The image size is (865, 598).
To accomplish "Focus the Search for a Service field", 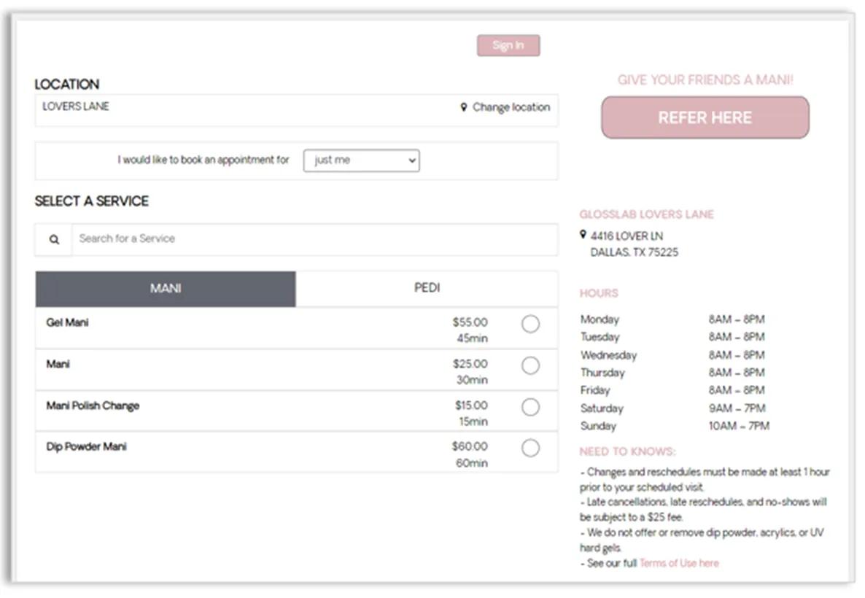I will (x=314, y=239).
